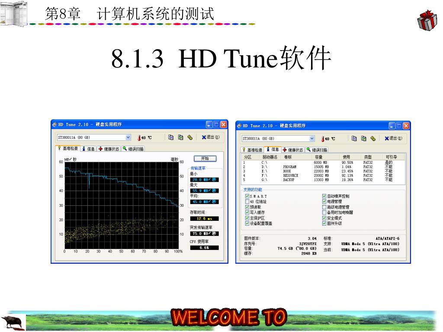Viewport: 443px width, 332px height.
Task: Click standard value ATA/ATAPI-6
Action: 387,239
